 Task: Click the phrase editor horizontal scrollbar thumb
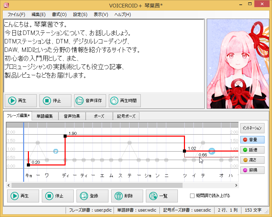[x=97, y=185]
